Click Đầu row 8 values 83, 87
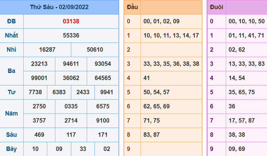This screenshot has height=156, width=267. click(152, 135)
